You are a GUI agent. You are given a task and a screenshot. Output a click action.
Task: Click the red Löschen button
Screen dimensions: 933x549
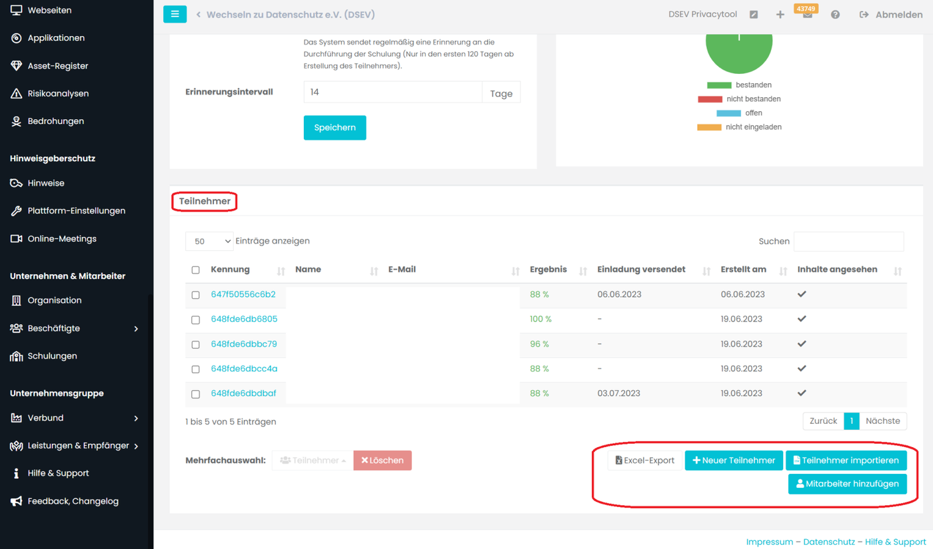[383, 460]
